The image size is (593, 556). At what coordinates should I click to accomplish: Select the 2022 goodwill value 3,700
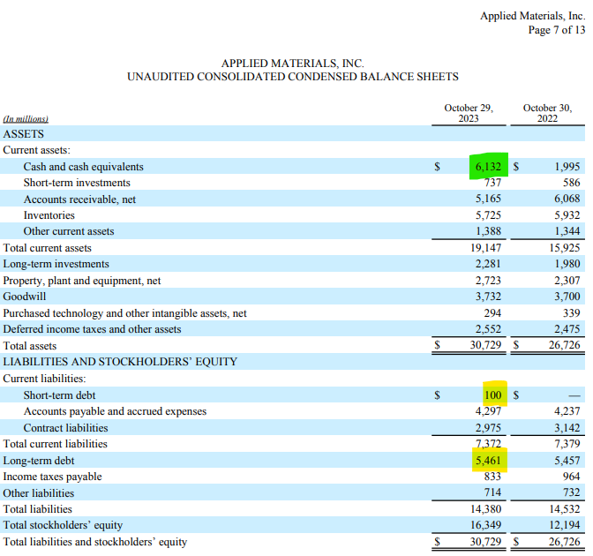(x=567, y=297)
